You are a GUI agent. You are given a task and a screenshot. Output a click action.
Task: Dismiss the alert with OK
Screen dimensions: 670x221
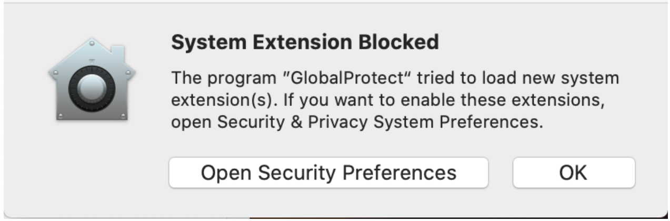(x=574, y=172)
